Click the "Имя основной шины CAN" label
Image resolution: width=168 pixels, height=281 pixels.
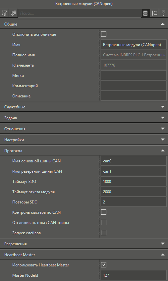point(36,161)
